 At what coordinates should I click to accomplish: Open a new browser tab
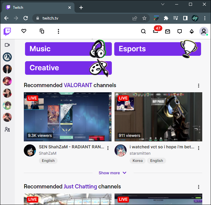pyautogui.click(x=81, y=8)
